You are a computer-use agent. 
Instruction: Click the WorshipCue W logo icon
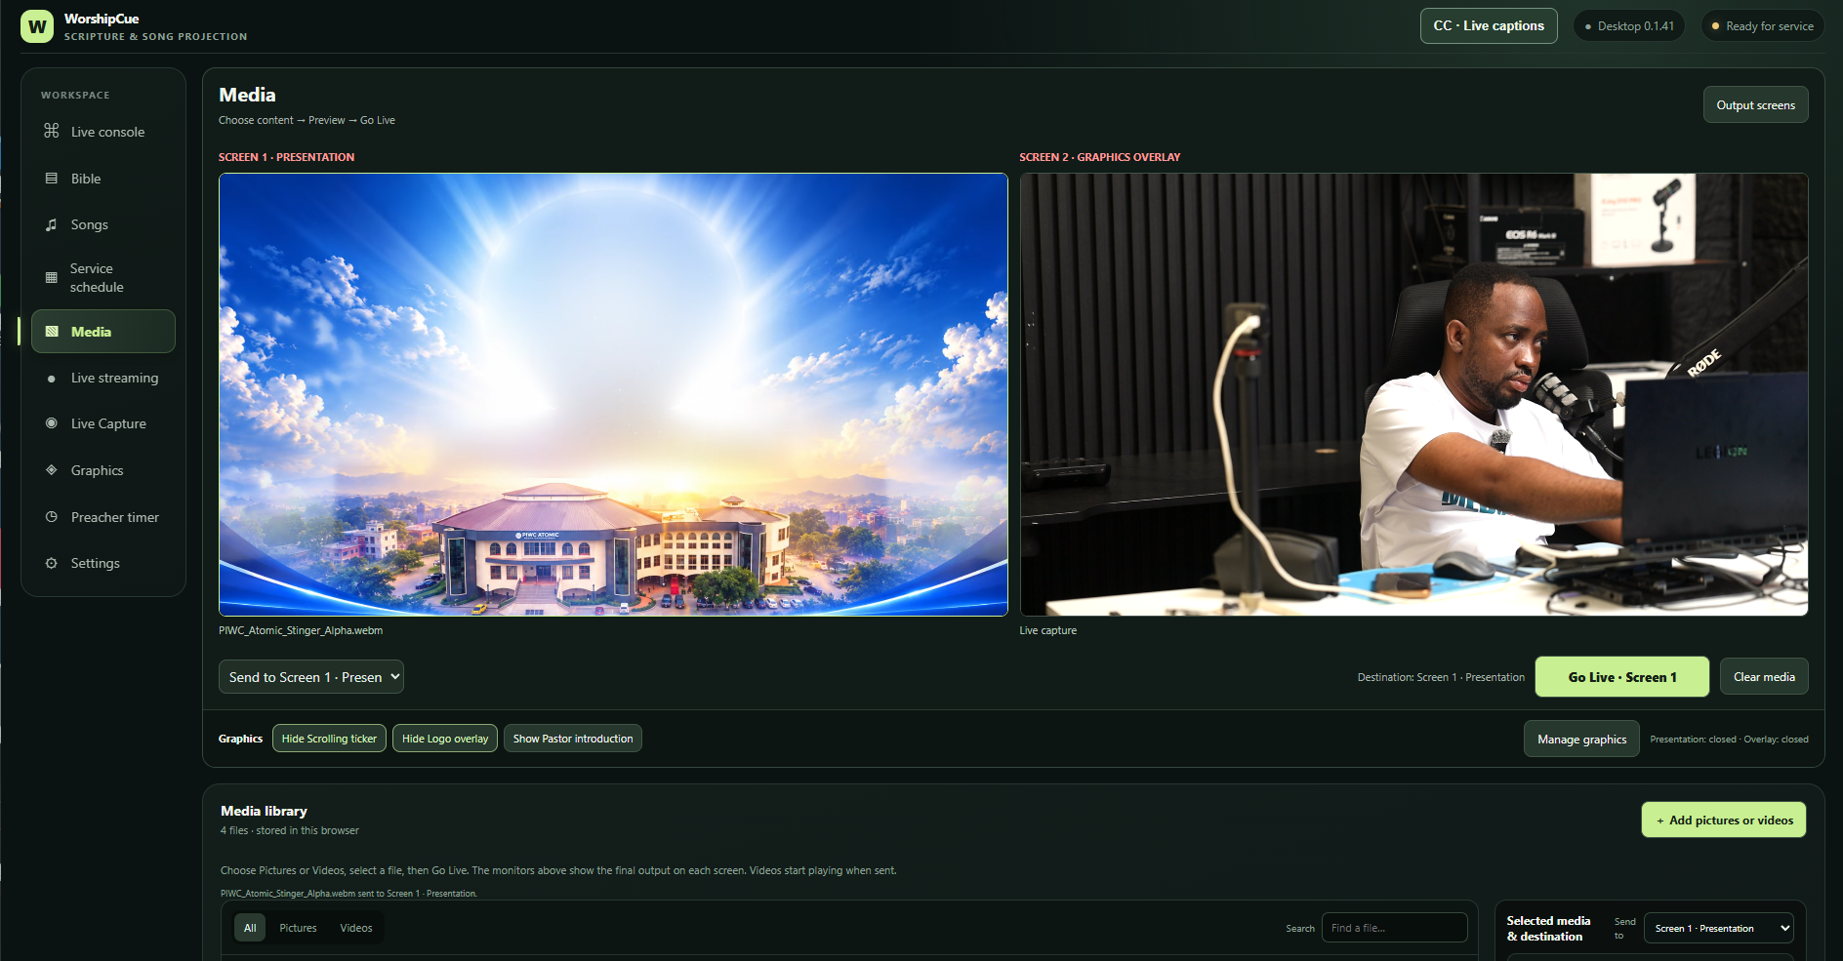coord(37,26)
